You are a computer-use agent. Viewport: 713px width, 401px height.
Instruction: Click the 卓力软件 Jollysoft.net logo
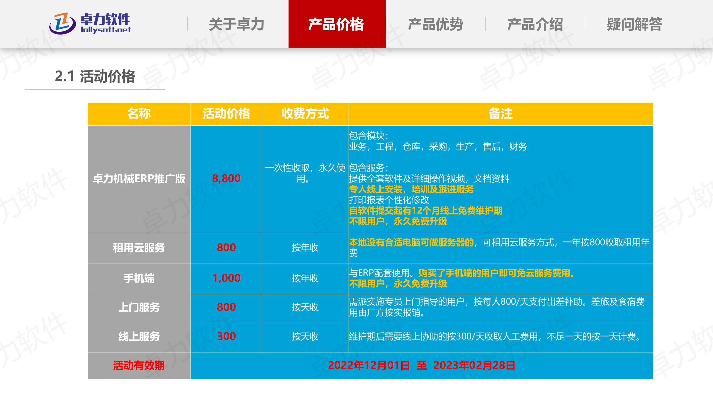90,24
